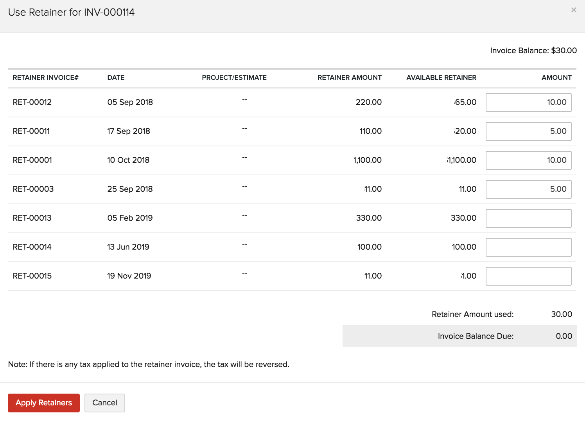Click the empty amount field for RET-00013
Viewport: 585px width, 421px height.
[528, 218]
